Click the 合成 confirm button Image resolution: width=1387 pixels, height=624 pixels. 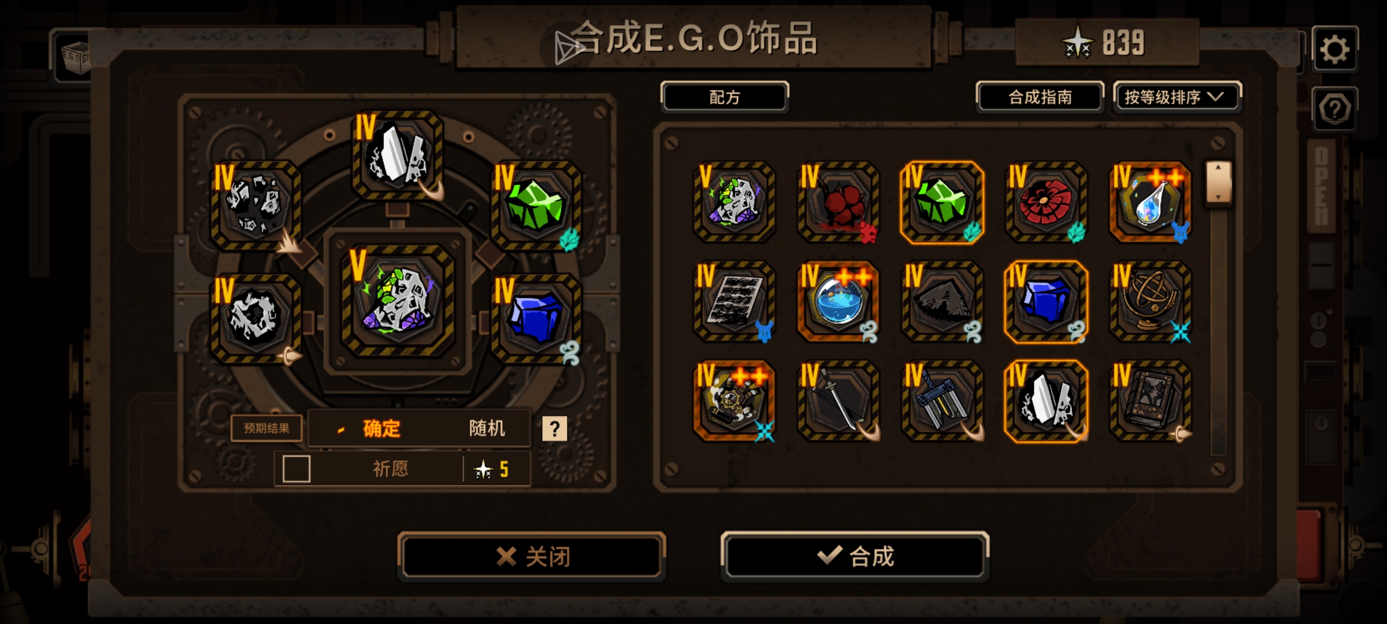(x=855, y=556)
